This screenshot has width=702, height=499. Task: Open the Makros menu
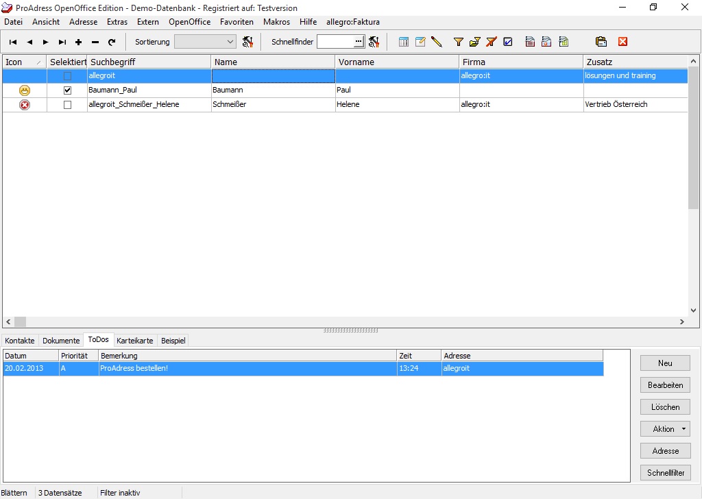coord(276,22)
